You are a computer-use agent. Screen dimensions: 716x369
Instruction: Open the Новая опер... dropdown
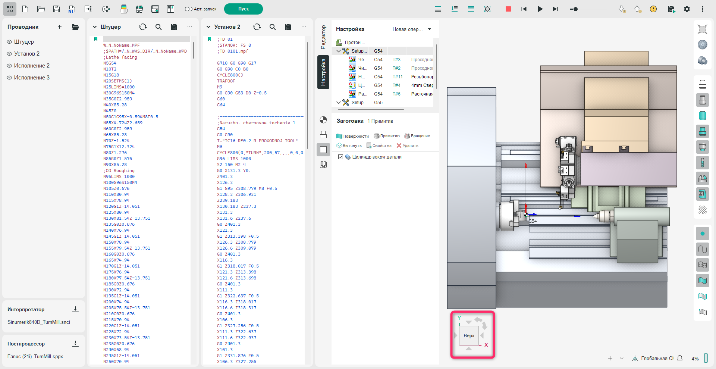pyautogui.click(x=430, y=29)
